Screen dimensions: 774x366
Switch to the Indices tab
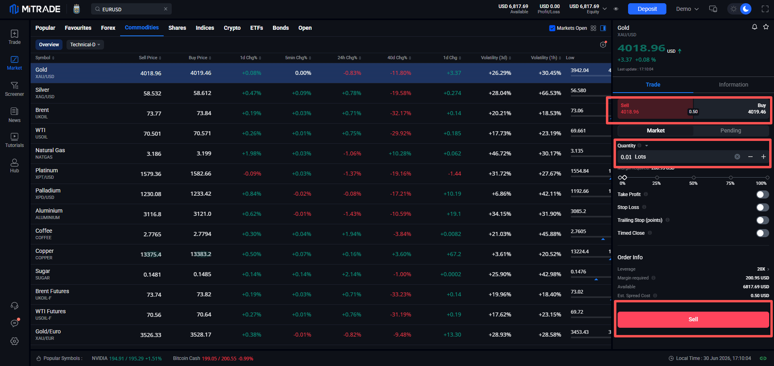(x=205, y=28)
